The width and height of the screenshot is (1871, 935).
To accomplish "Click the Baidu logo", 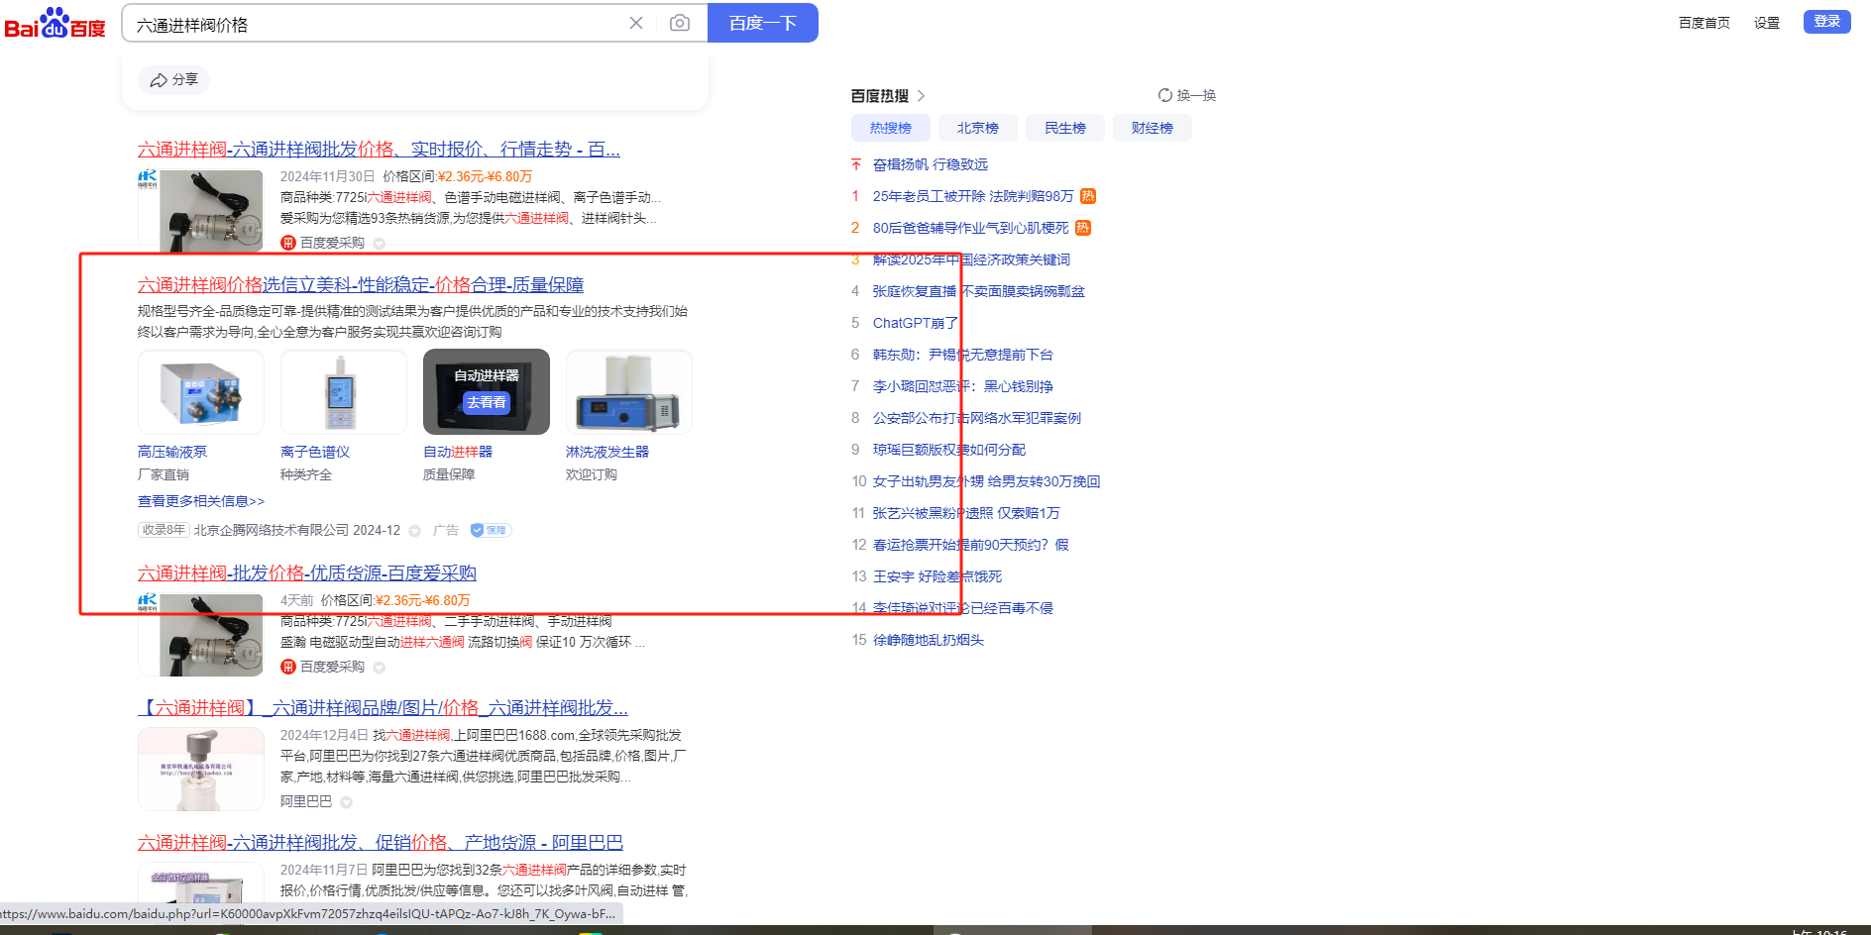I will [x=55, y=24].
